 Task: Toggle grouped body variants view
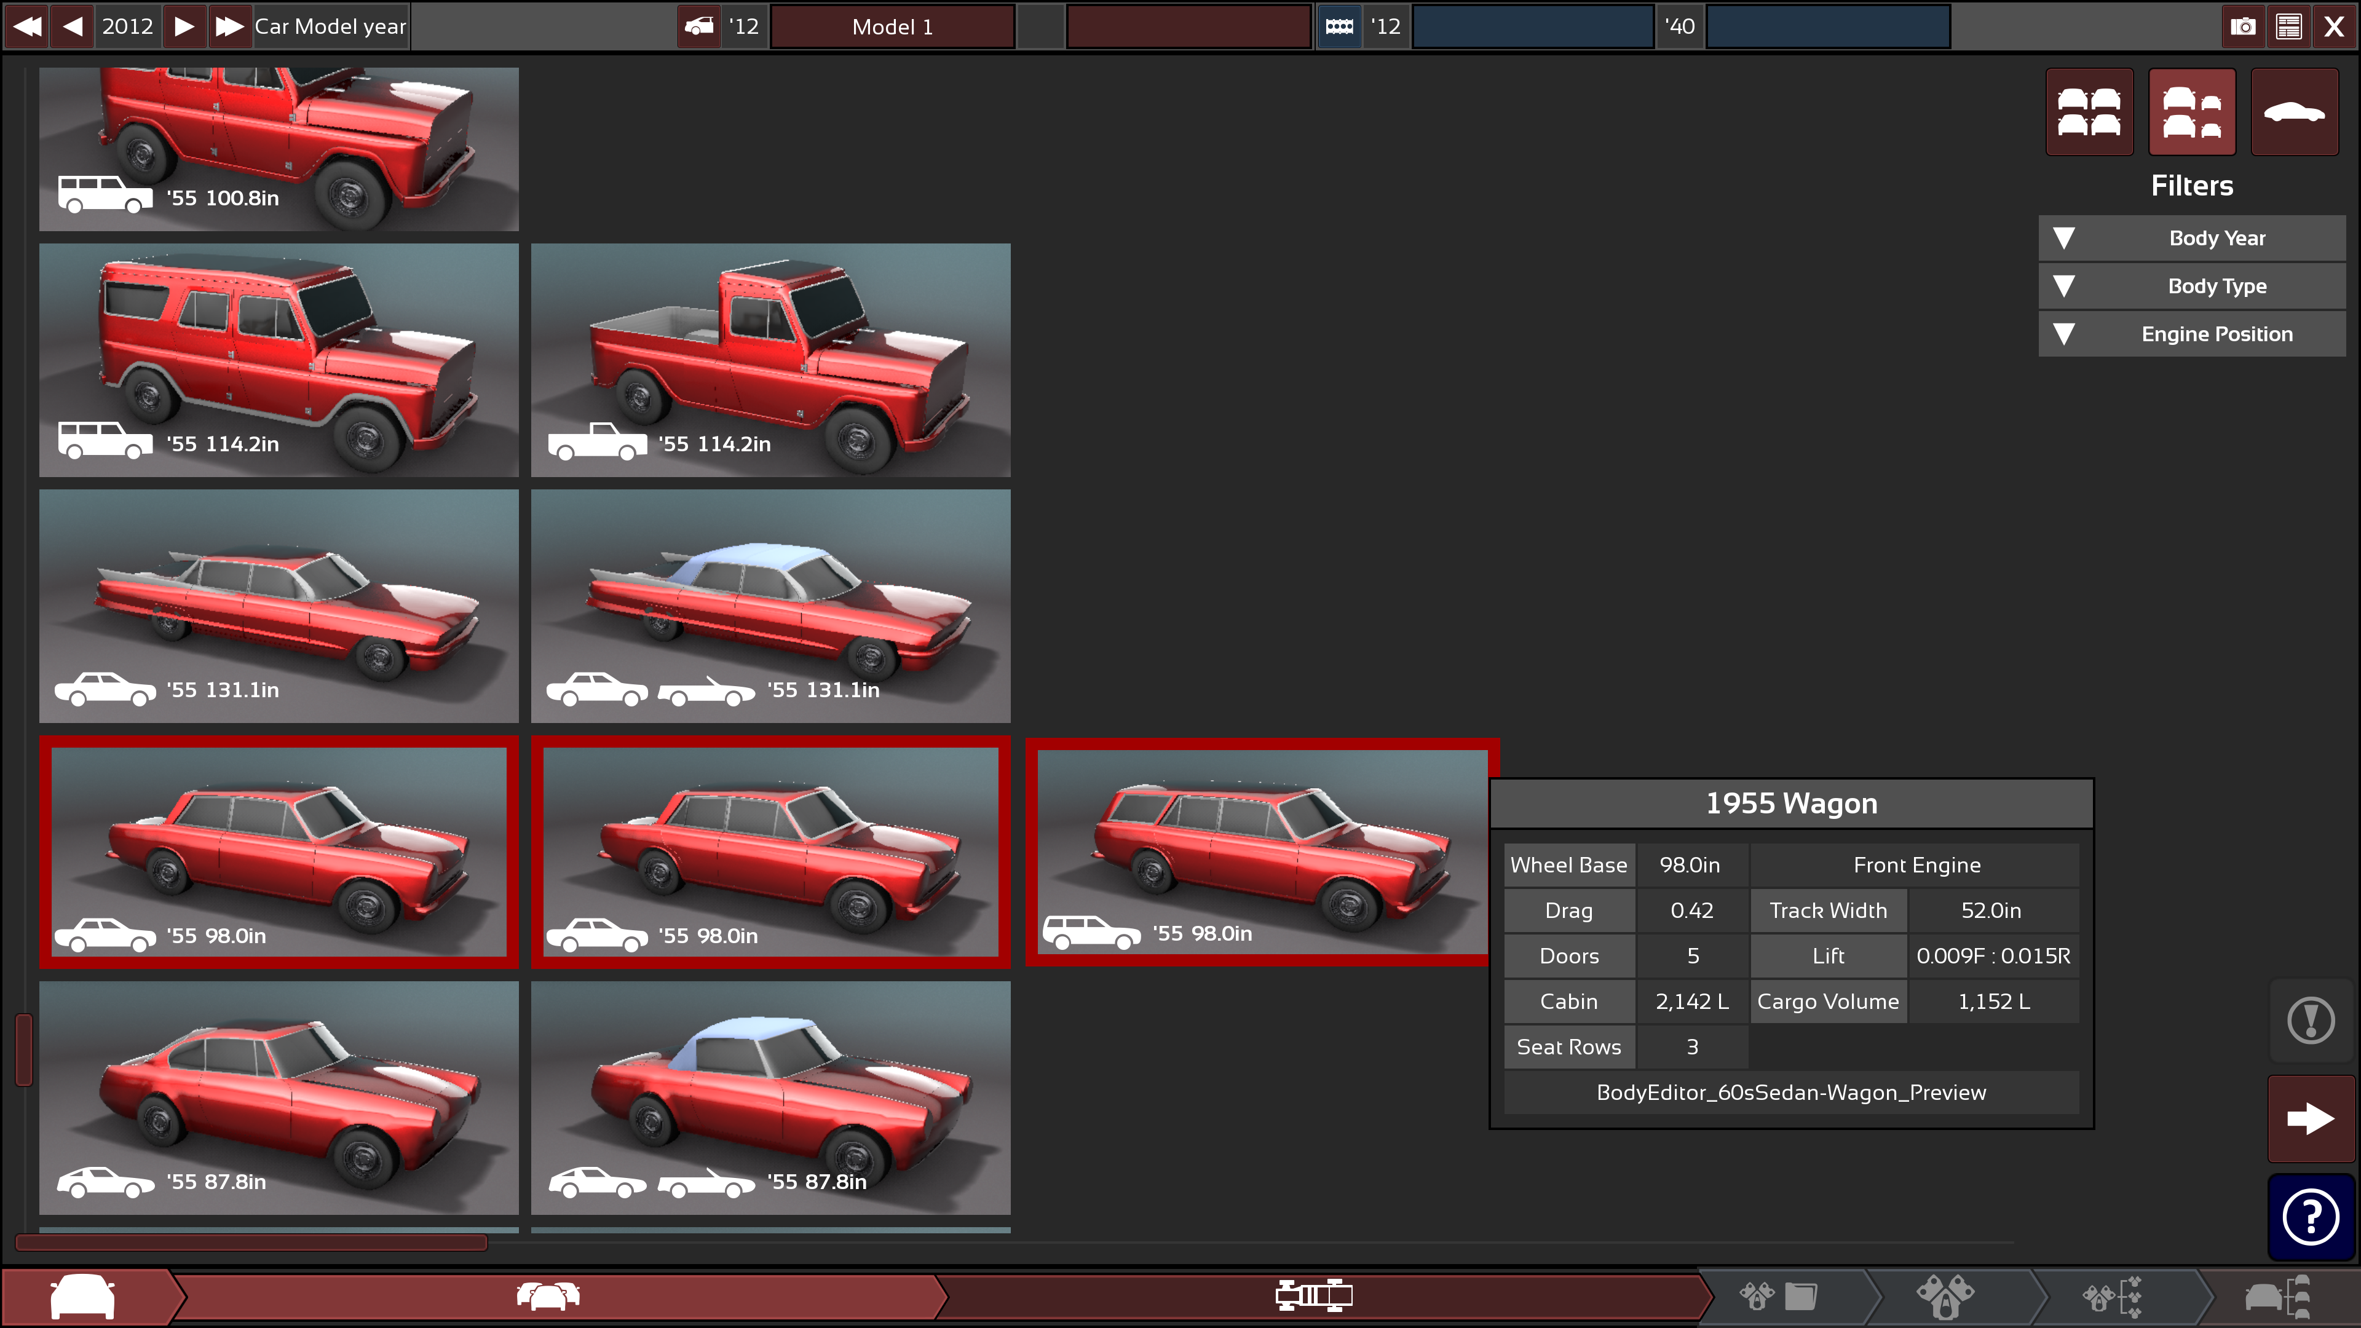coord(2191,112)
